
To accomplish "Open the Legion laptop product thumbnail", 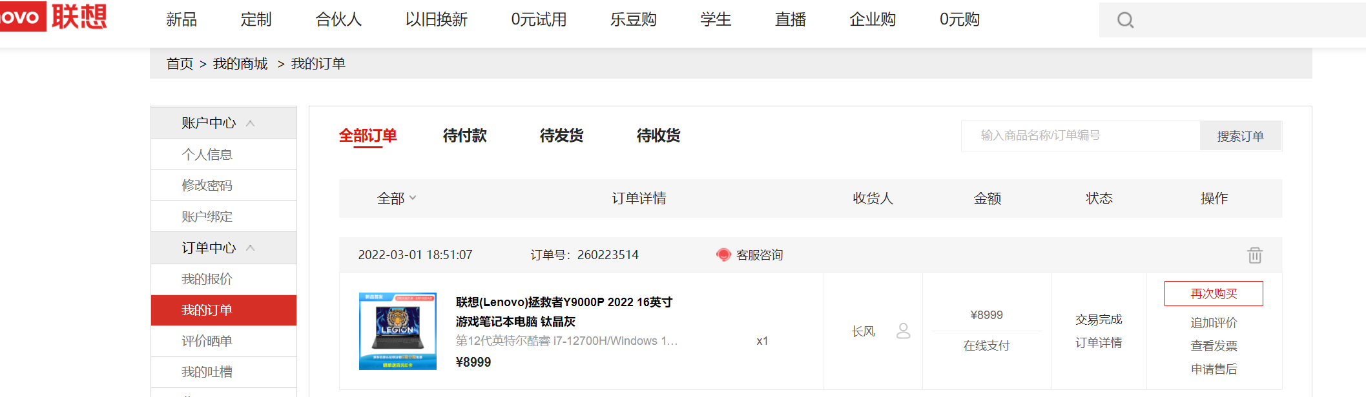I will tap(398, 331).
